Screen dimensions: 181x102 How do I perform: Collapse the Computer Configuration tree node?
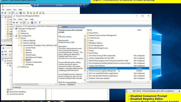(14, 29)
